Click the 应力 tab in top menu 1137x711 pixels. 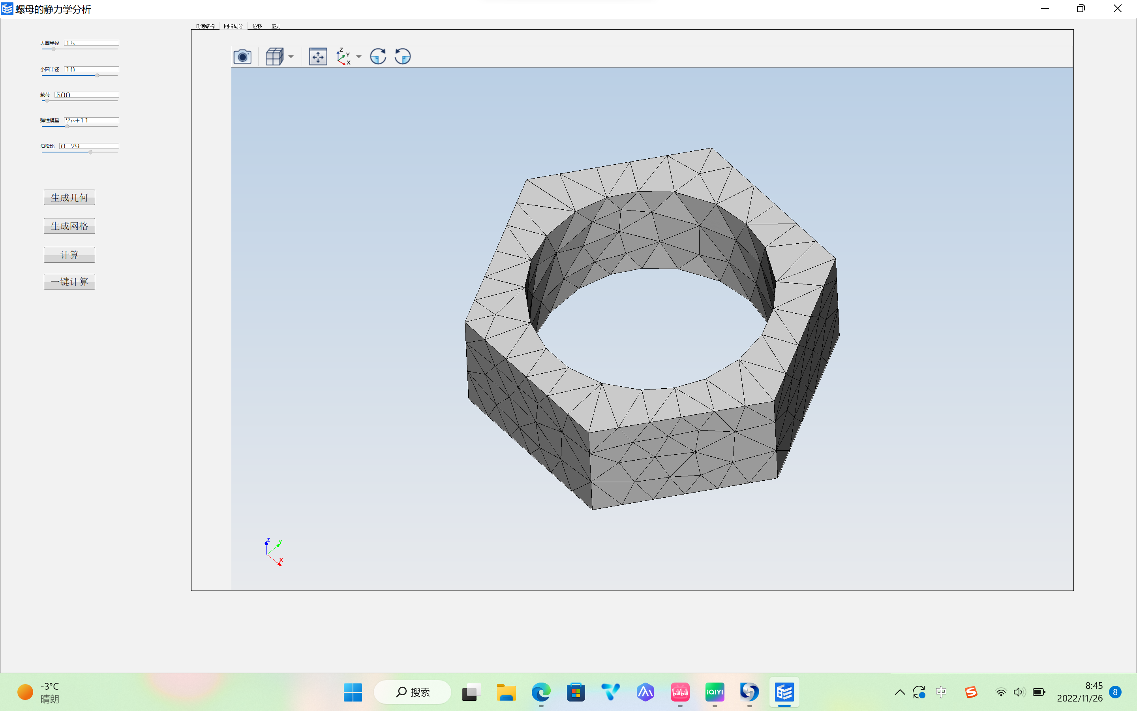tap(276, 25)
